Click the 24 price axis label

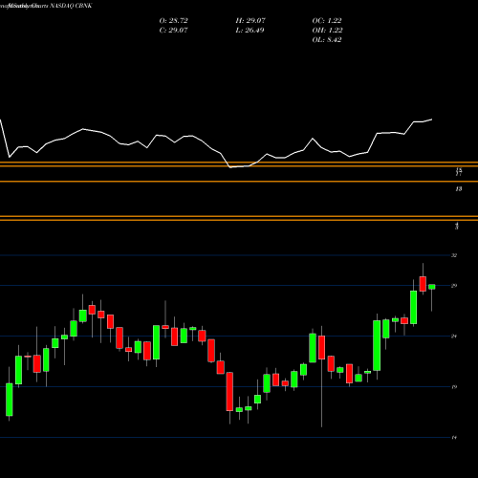click(x=454, y=336)
